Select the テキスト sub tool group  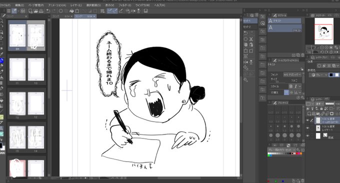tap(284, 21)
